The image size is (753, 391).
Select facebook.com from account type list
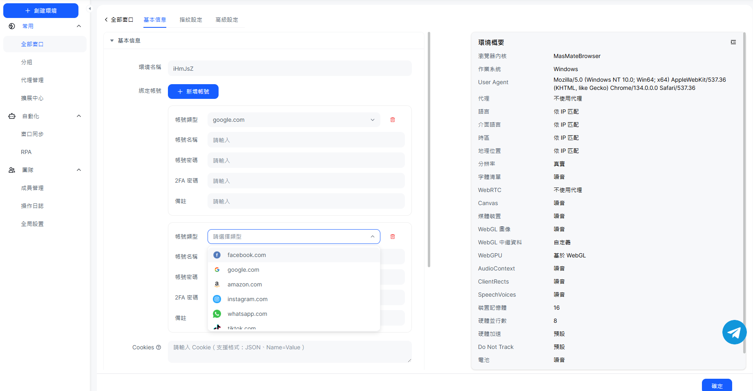coord(246,255)
